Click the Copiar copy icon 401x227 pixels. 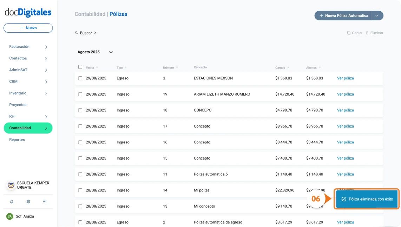point(349,33)
